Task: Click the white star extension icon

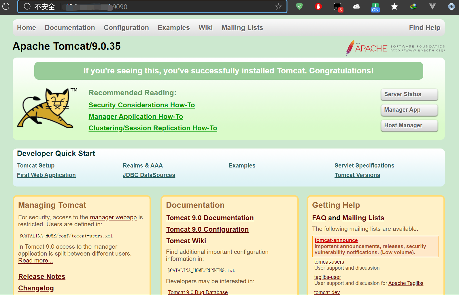Action: (x=394, y=6)
